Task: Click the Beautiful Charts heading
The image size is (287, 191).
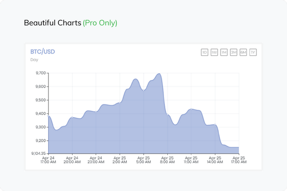Action: (x=52, y=23)
